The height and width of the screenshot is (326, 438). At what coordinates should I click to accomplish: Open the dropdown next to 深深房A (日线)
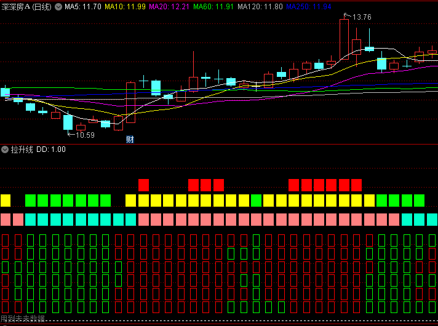click(x=58, y=7)
